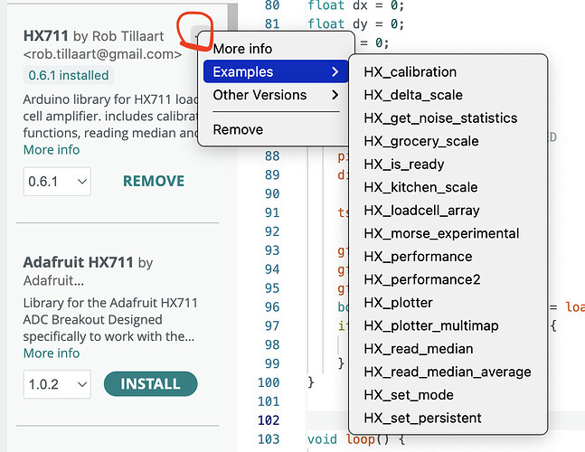The image size is (585, 452).
Task: Follow More info link under HX711 description
Action: tap(52, 150)
